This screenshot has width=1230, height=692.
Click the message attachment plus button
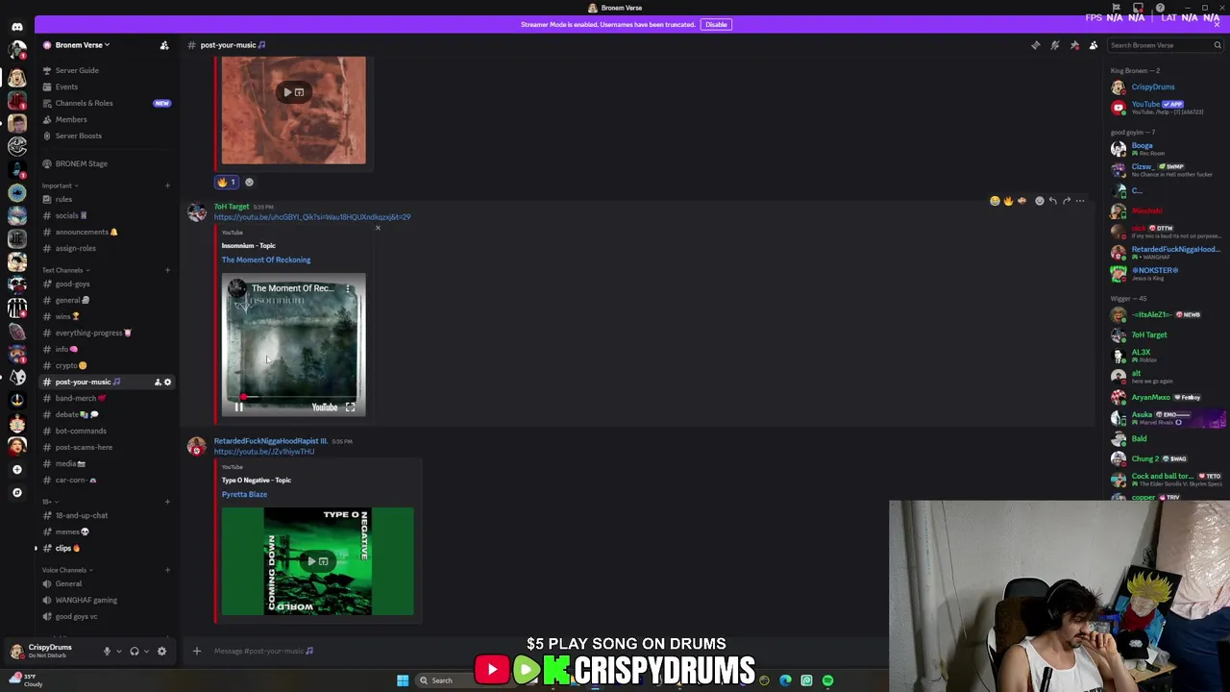[197, 652]
